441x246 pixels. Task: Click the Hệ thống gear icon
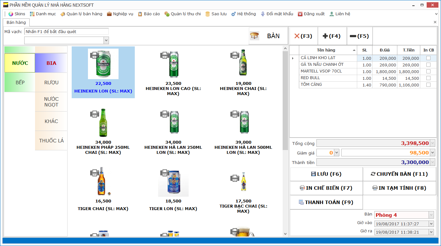pos(234,14)
